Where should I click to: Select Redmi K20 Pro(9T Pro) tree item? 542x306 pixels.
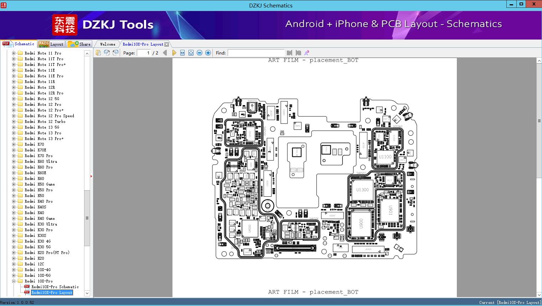(47, 253)
